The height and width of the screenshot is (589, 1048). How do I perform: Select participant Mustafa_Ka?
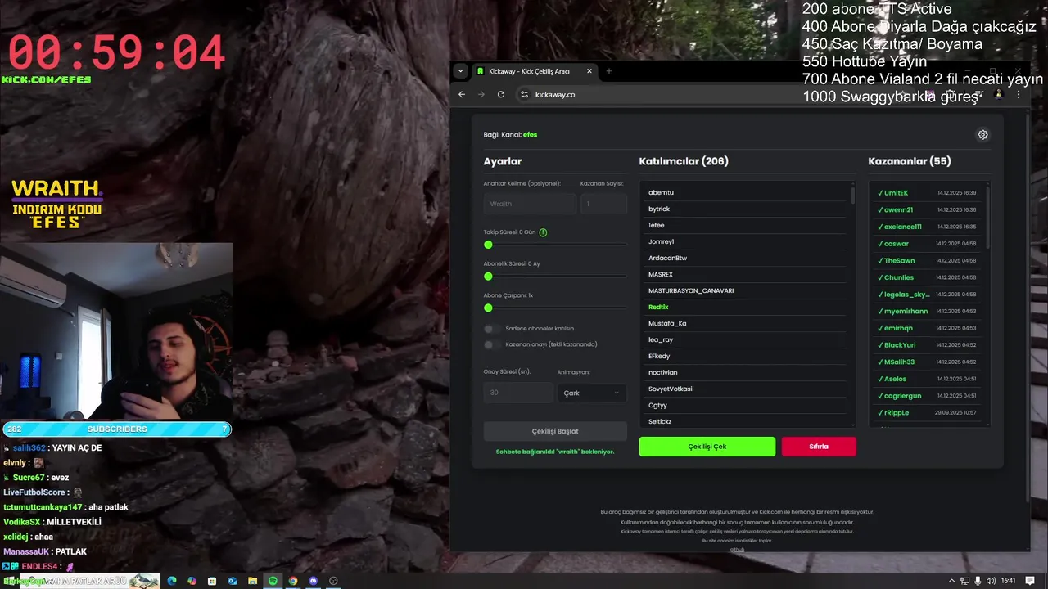(x=743, y=323)
